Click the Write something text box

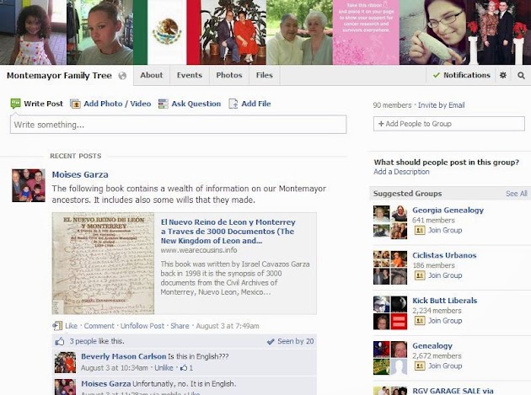click(178, 125)
